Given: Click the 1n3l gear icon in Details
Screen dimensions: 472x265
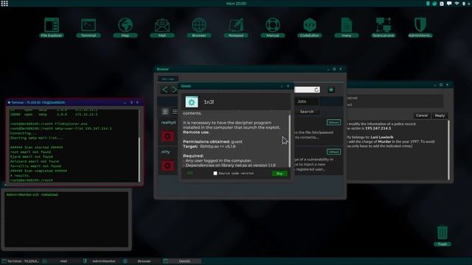Looking at the screenshot, I should coord(192,102).
